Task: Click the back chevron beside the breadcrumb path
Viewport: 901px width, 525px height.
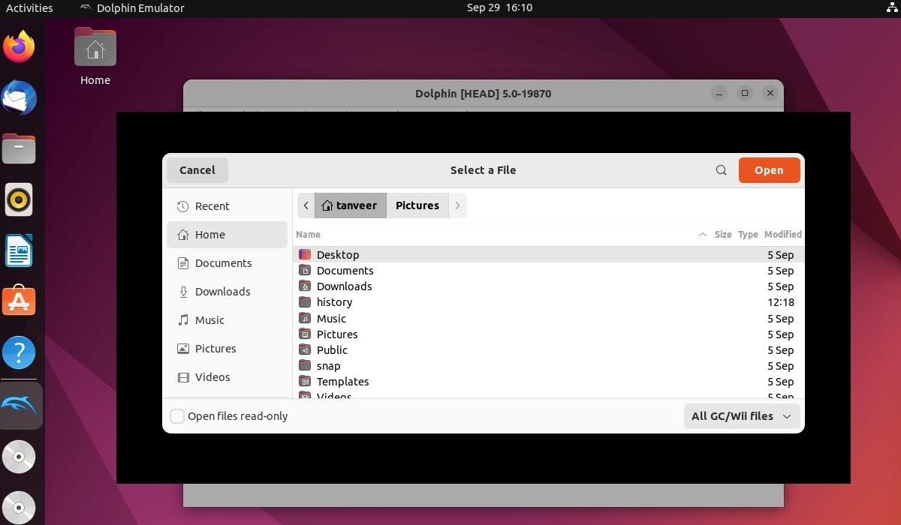Action: click(306, 205)
